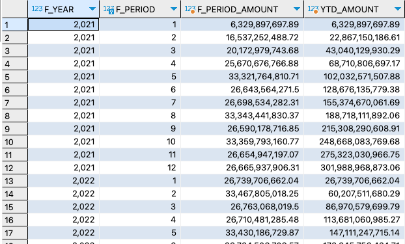Screen dimensions: 405x244
Task: Click cell 25,670,676,766.88
Action: click(x=242, y=64)
